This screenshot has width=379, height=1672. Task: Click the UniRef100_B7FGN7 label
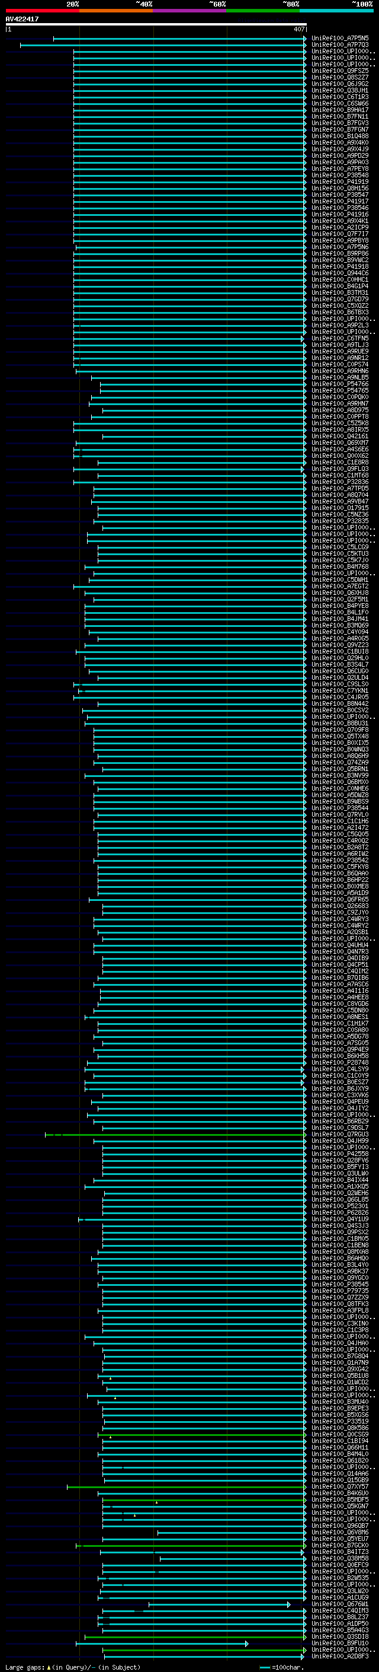340,129
